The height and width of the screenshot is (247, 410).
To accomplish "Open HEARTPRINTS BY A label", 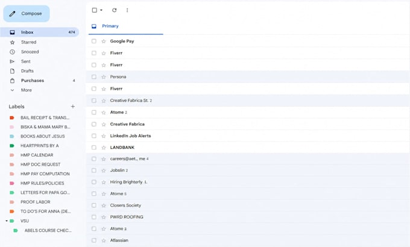I will pos(39,146).
